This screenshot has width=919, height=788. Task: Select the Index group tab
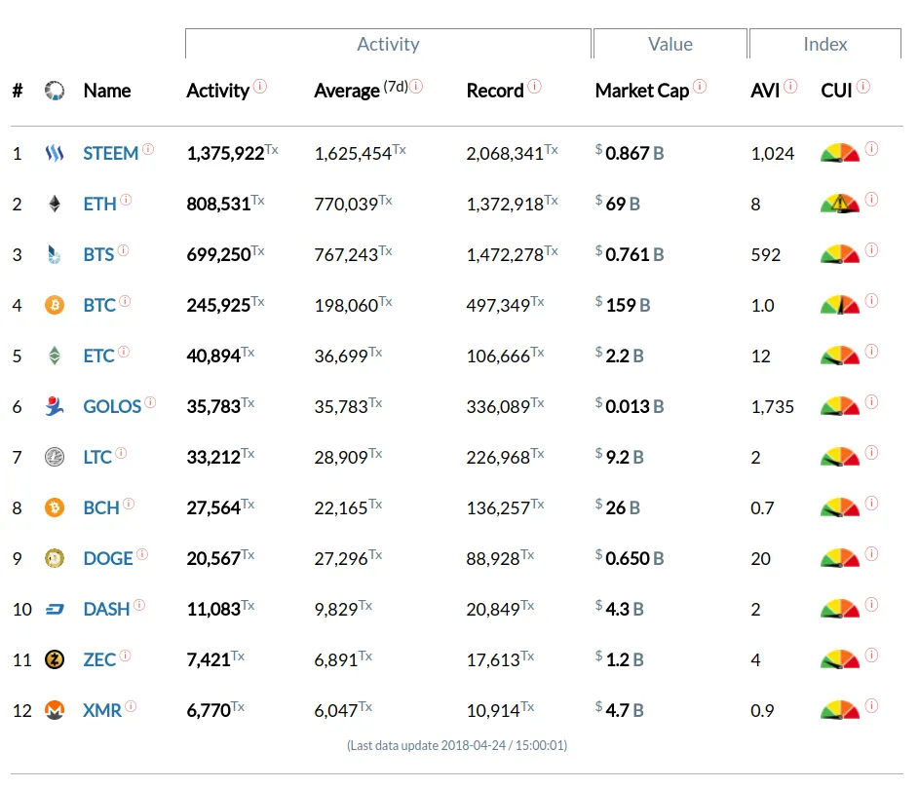(x=825, y=44)
